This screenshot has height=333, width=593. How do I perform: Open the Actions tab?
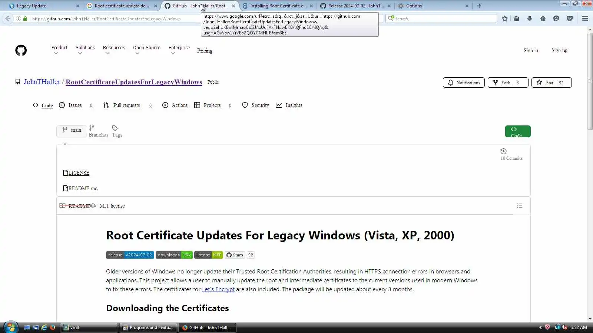tap(175, 105)
